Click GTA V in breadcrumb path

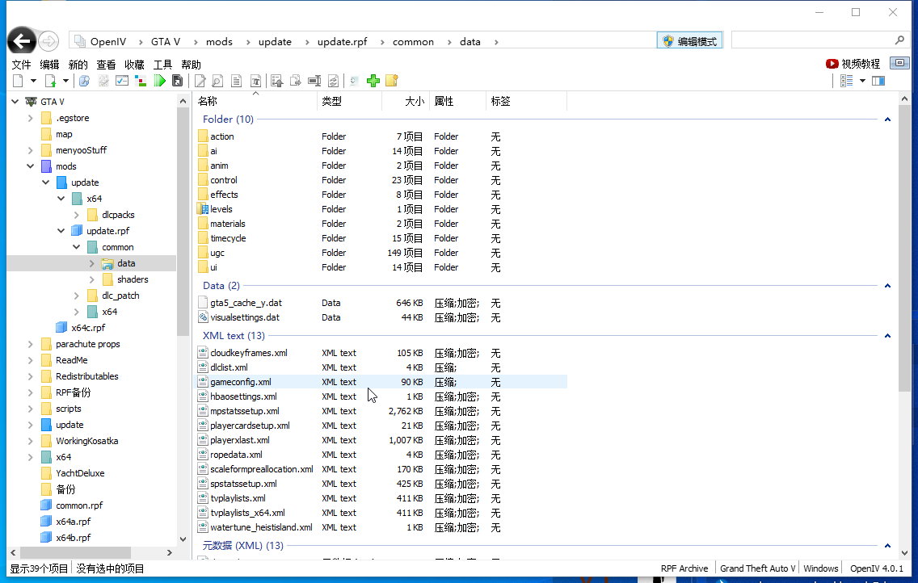coord(166,41)
